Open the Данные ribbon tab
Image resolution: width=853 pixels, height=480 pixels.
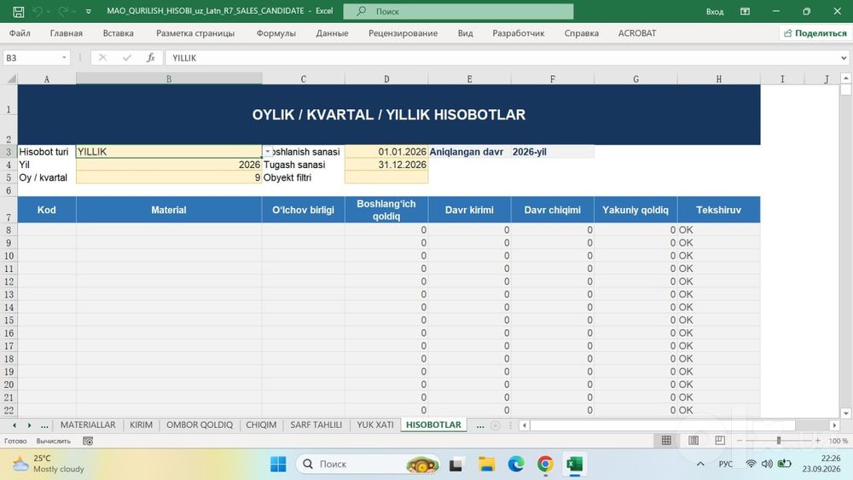[332, 33]
